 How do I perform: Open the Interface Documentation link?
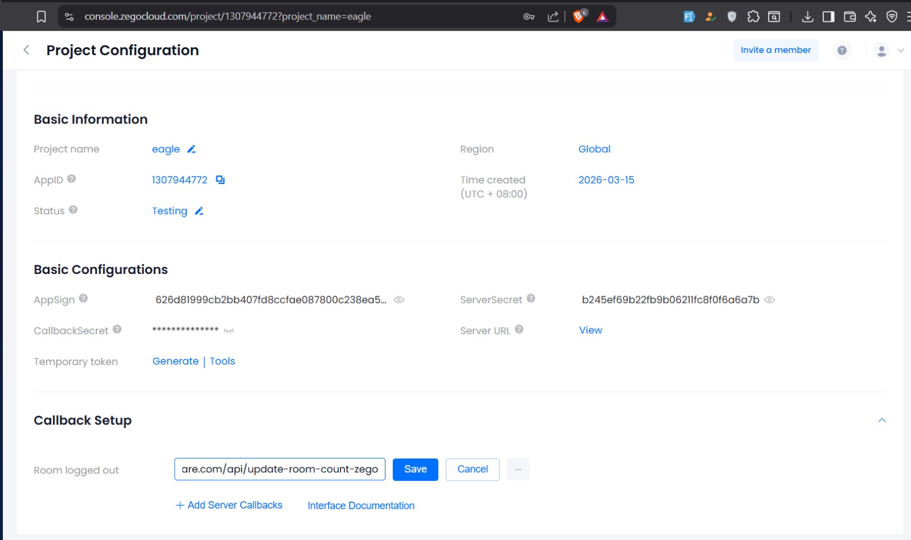tap(361, 506)
